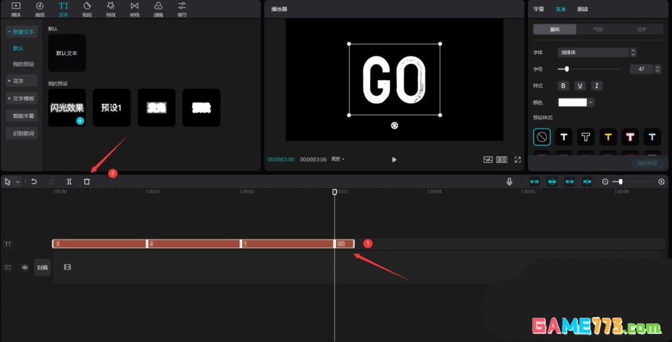Switch to the 朗读 tab
672x342 pixels.
point(582,9)
